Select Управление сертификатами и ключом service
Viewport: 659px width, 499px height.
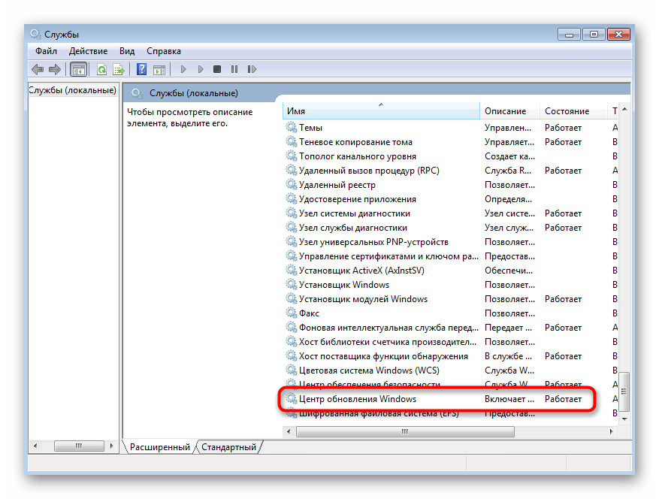tap(388, 256)
